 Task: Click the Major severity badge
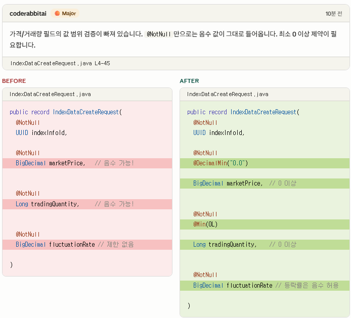coord(65,14)
